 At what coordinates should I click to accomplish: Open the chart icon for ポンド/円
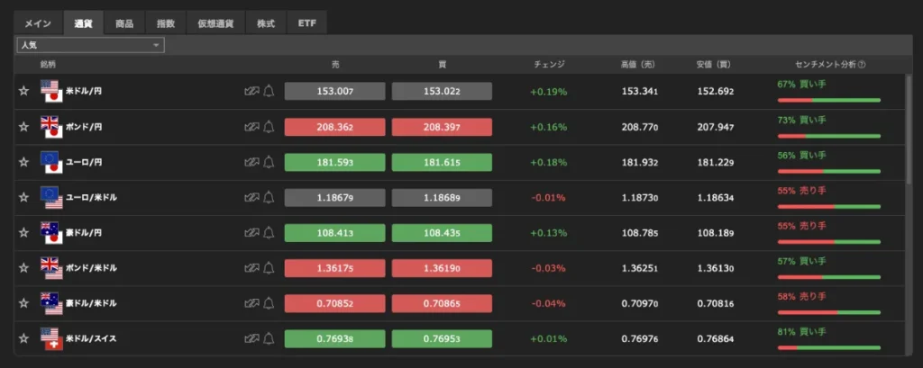coord(251,127)
